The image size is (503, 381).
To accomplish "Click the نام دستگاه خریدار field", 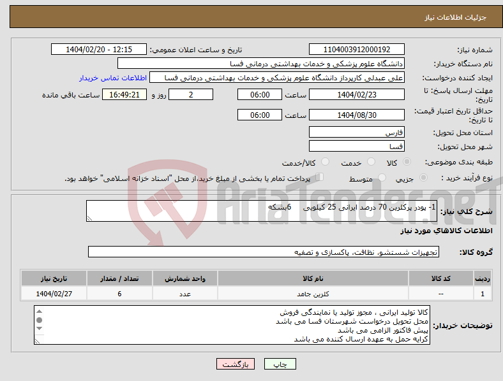I will (261, 63).
